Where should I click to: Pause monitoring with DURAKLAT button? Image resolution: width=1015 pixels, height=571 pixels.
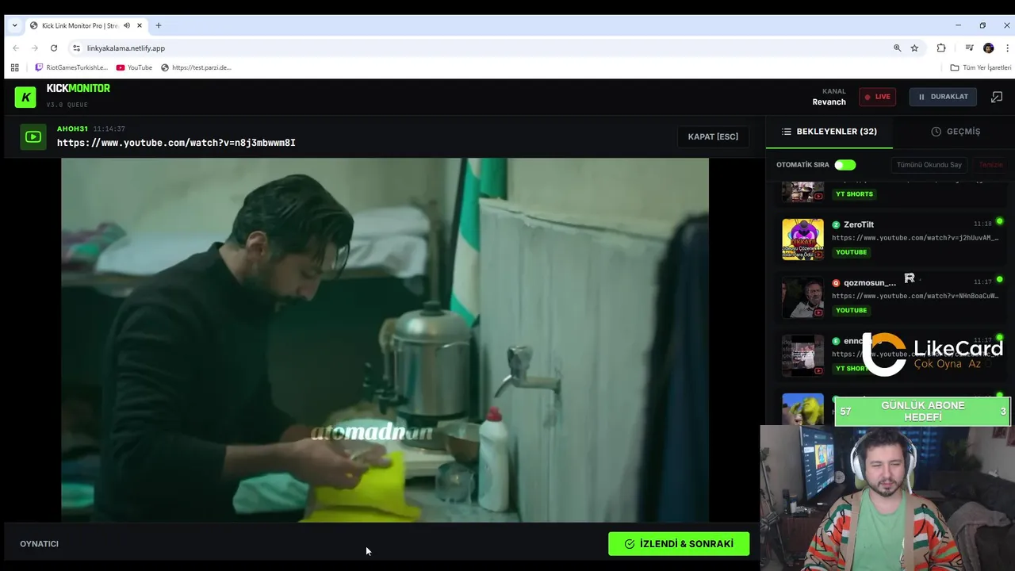point(943,97)
